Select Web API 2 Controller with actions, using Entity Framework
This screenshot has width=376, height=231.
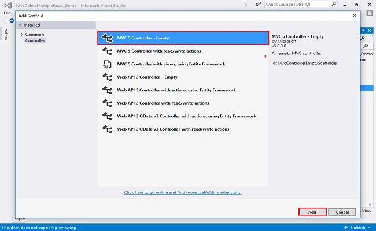click(x=183, y=90)
